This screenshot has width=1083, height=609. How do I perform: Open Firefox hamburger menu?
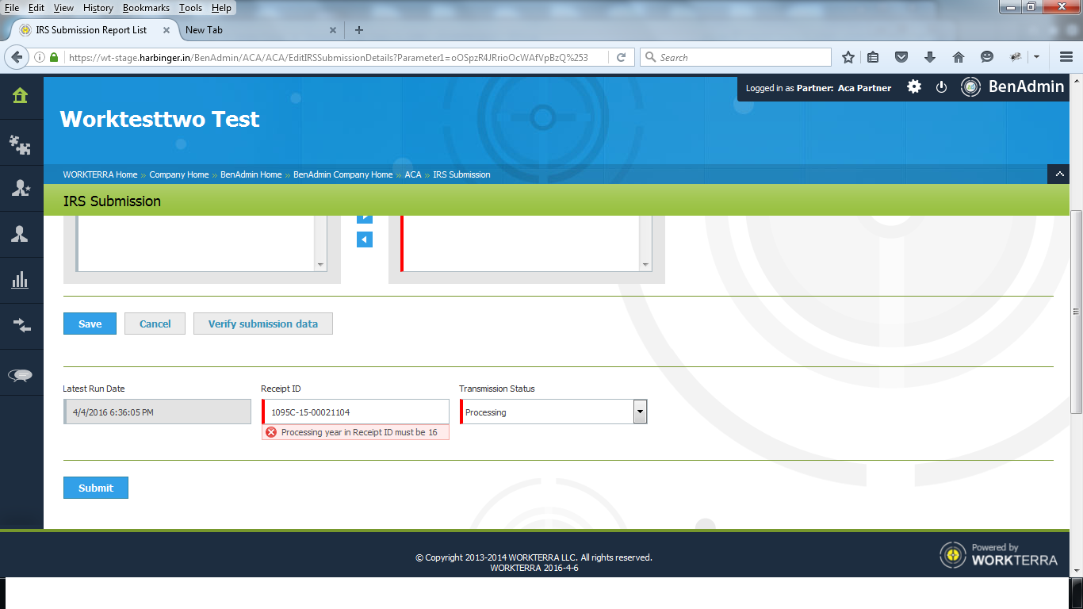[x=1066, y=57]
